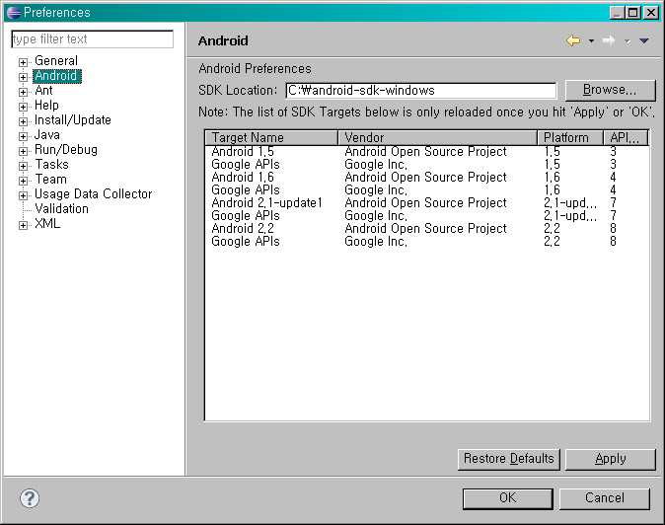Select Usage Data Collector category

[94, 194]
